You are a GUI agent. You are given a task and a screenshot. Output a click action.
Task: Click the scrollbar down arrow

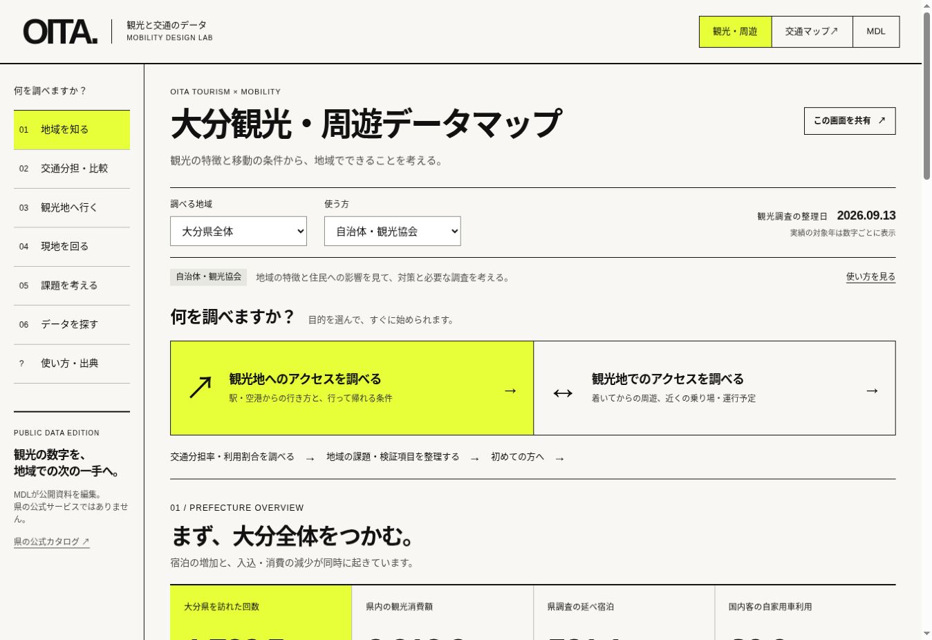coord(926,633)
